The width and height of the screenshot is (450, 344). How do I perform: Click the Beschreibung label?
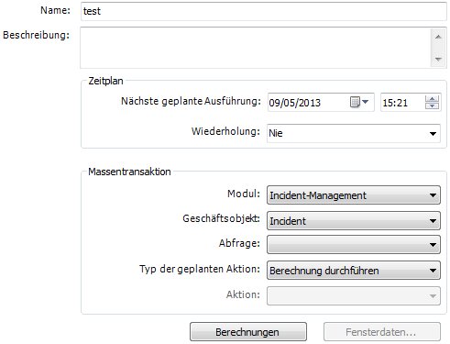click(x=36, y=35)
